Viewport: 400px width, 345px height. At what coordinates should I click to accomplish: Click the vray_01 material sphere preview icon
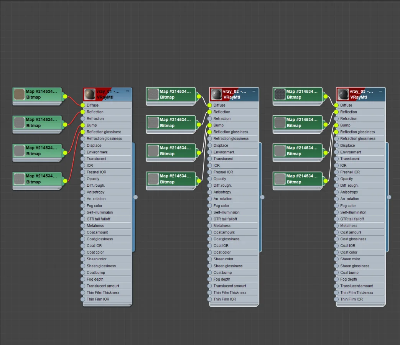(89, 94)
